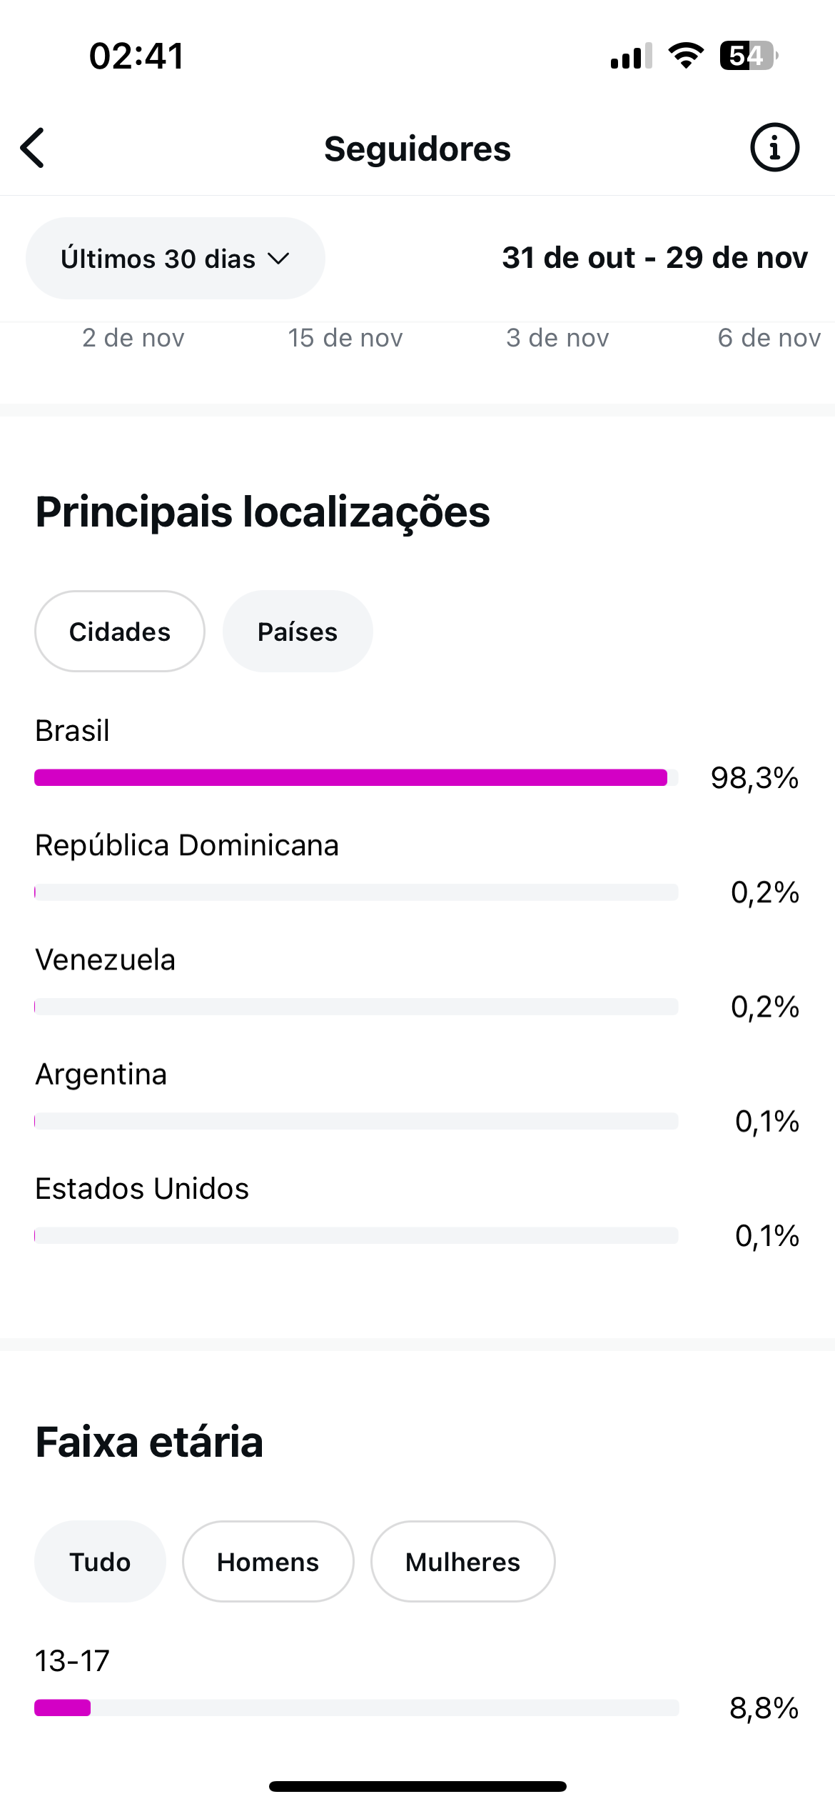The image size is (835, 1809).
Task: Tap the back arrow icon
Action: click(x=33, y=149)
